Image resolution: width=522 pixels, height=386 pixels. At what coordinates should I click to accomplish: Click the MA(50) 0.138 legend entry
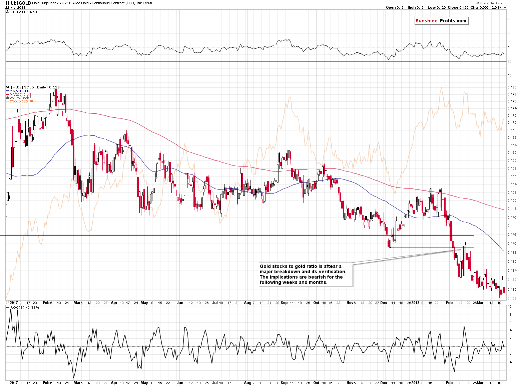coord(19,91)
